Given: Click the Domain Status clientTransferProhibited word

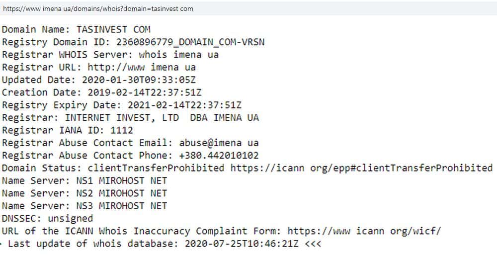Looking at the screenshot, I should pos(156,168).
